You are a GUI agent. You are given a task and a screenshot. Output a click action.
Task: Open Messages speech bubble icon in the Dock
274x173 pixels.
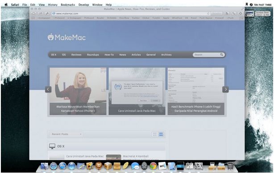click(x=135, y=166)
